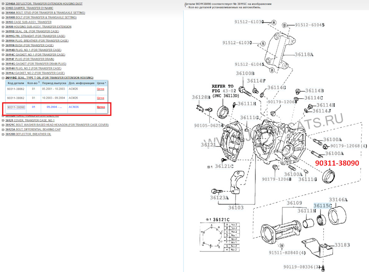This screenshot has height=272, width=369.
Task: Expand the 36100A BOLT, STUD node
Action: (2, 13)
